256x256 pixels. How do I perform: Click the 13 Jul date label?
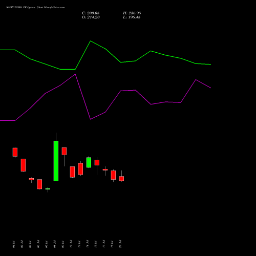tap(79, 244)
